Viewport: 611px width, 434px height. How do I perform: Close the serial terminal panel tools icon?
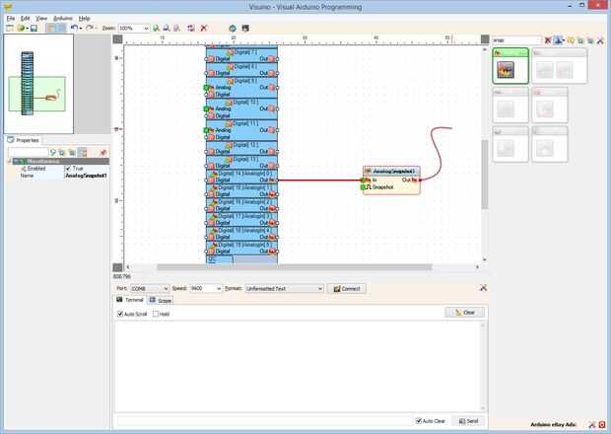[483, 288]
